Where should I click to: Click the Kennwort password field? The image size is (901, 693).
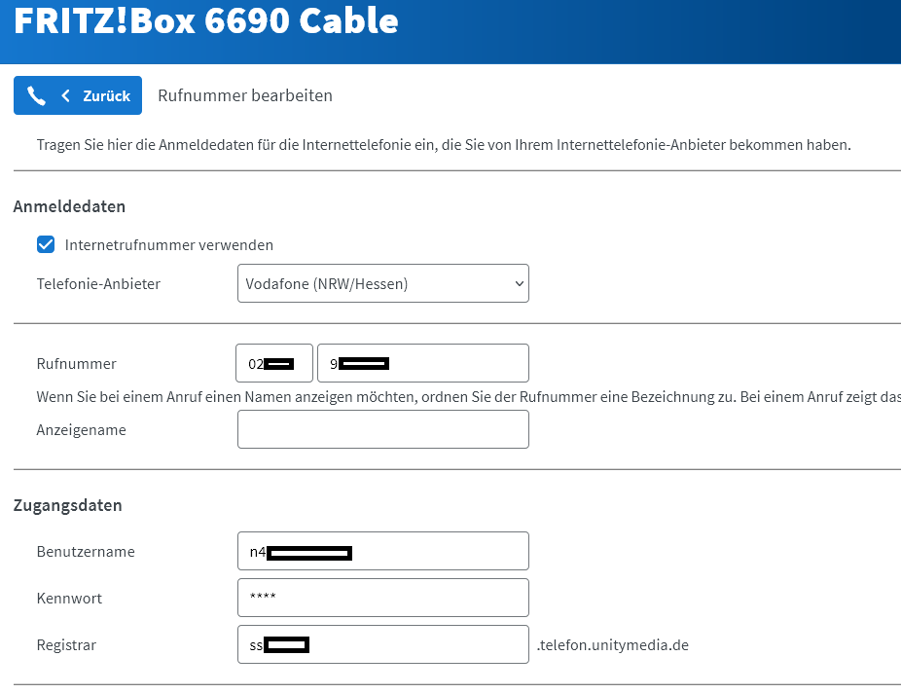tap(383, 598)
